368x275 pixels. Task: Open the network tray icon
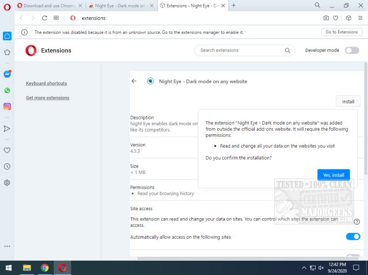[x=313, y=268]
